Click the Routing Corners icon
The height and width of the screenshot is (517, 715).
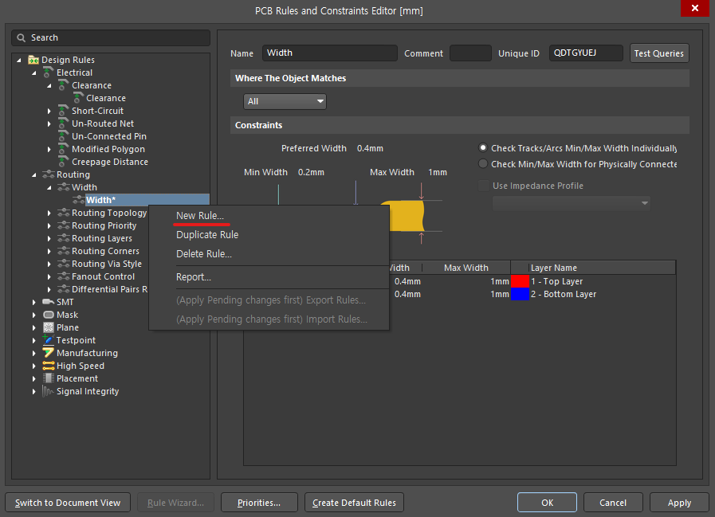[x=64, y=251]
